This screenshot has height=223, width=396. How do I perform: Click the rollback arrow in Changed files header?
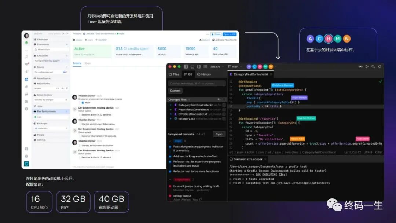tap(219, 99)
